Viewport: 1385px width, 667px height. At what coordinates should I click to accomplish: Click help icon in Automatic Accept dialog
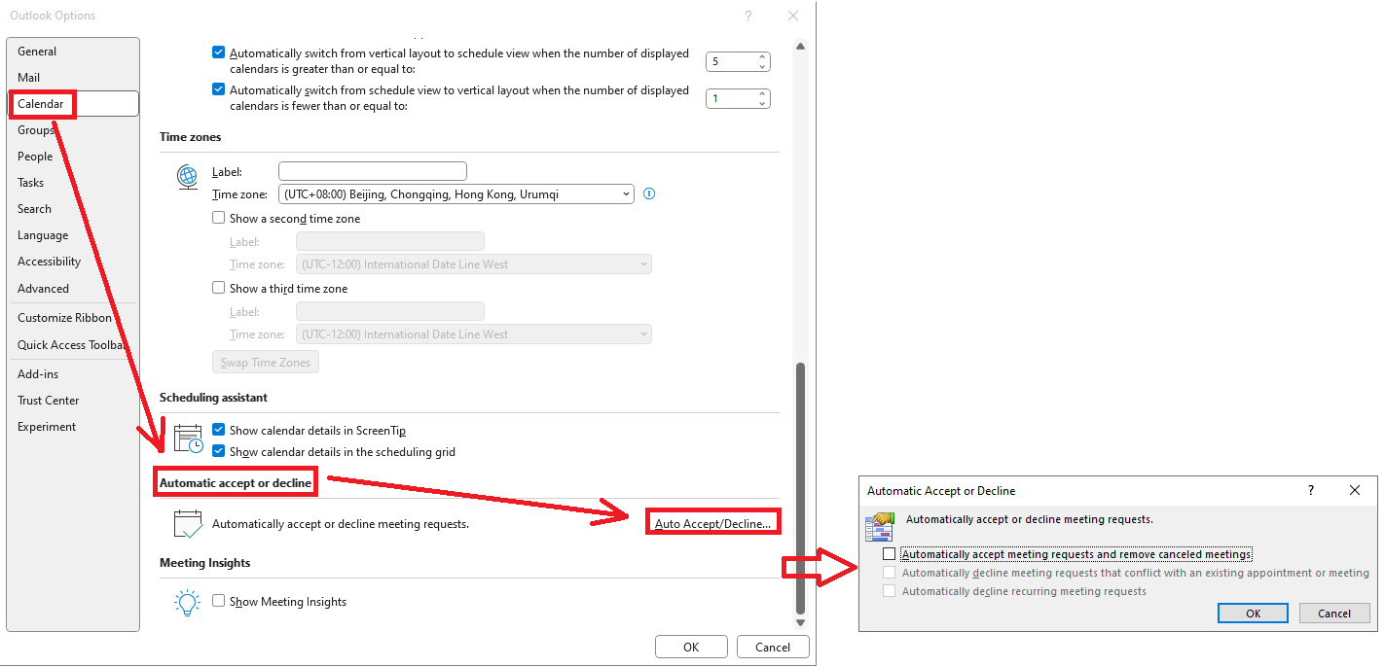[x=1311, y=491]
